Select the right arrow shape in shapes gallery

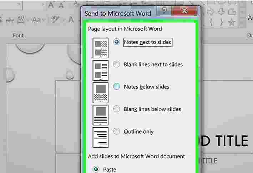click(x=211, y=12)
